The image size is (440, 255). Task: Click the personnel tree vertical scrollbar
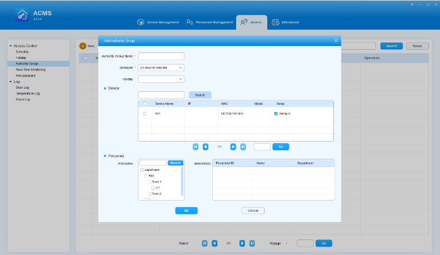coord(182,181)
